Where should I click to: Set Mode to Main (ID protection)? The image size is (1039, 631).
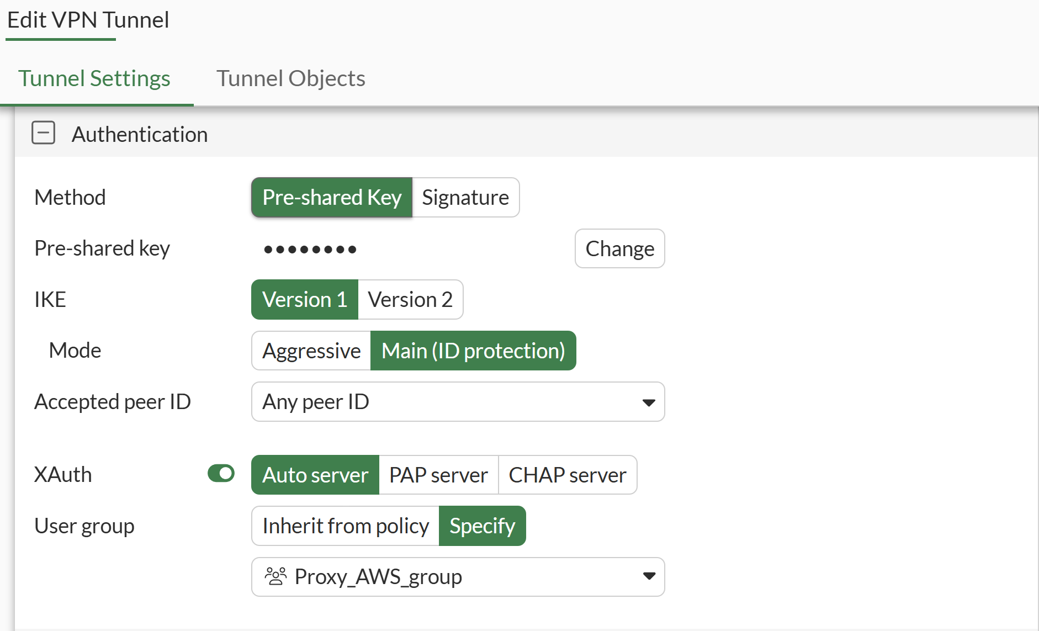(473, 351)
